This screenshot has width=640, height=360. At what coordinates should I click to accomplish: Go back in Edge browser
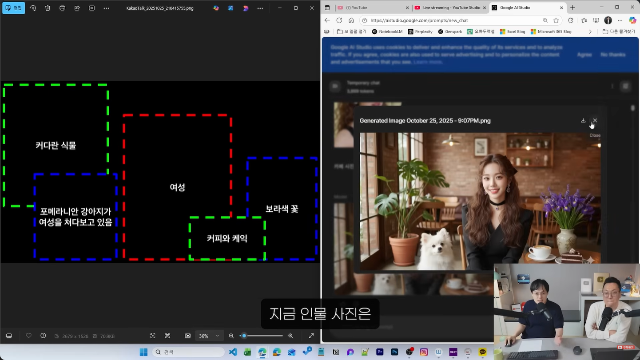pos(327,20)
